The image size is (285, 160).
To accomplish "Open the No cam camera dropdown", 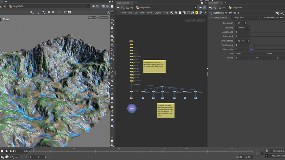I will pos(103,18).
